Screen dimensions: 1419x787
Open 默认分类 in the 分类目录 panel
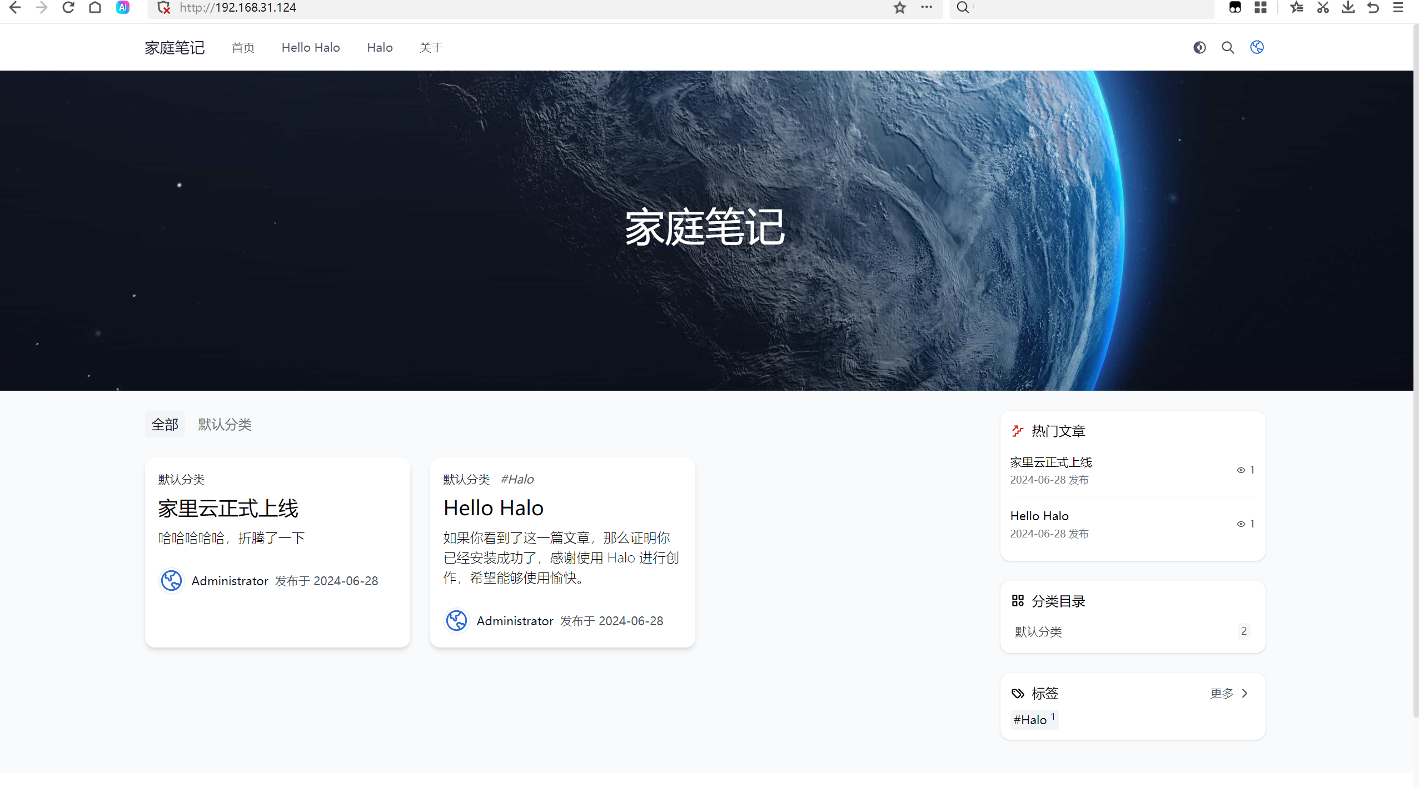pos(1038,632)
